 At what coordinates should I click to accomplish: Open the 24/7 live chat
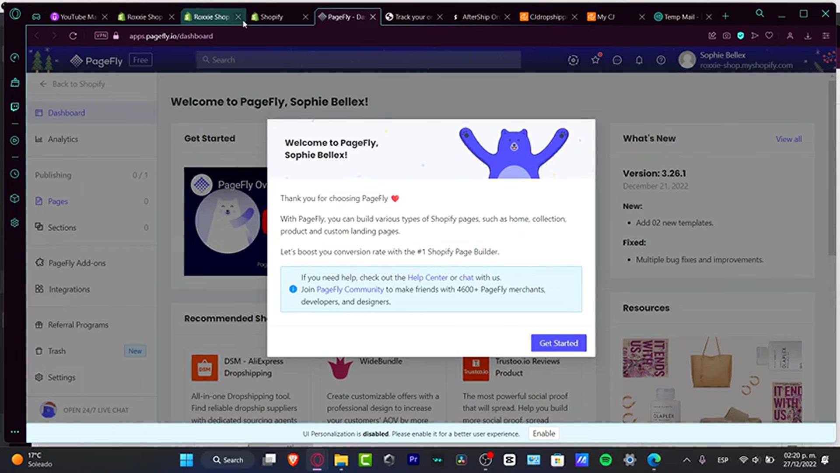click(85, 410)
